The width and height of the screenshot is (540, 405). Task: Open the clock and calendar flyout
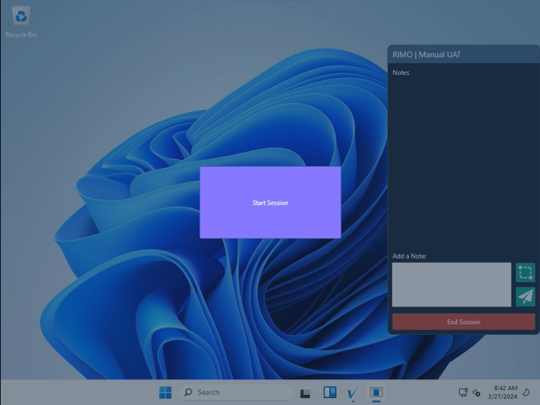coord(506,392)
